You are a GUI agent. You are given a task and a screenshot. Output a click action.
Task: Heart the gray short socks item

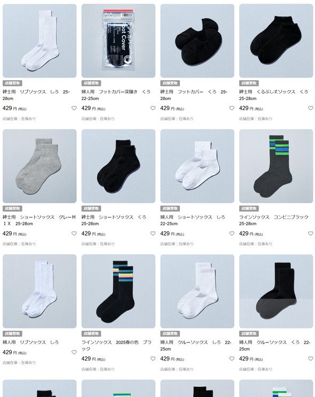pyautogui.click(x=74, y=233)
